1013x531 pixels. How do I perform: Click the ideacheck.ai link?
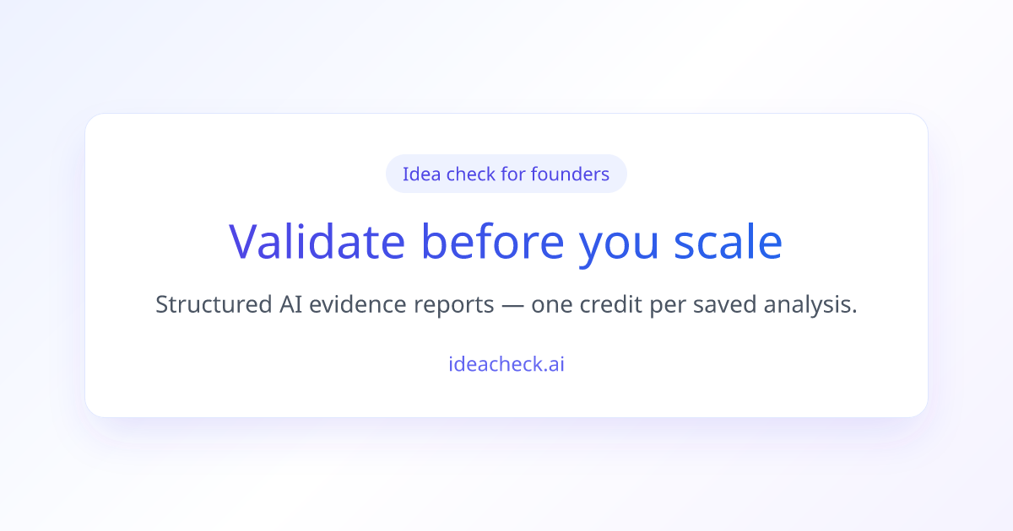(506, 364)
